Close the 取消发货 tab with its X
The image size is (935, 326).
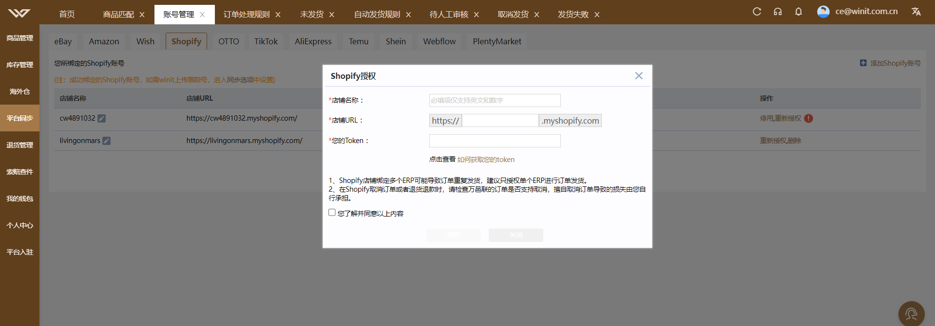(x=536, y=15)
